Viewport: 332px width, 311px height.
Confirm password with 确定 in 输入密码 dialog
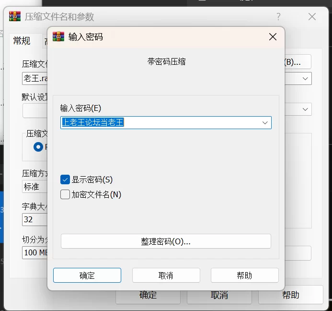click(x=87, y=275)
